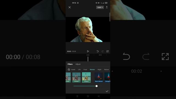The height and width of the screenshot is (99, 176).
Task: Switch to the Filters tab
Action: click(x=70, y=64)
